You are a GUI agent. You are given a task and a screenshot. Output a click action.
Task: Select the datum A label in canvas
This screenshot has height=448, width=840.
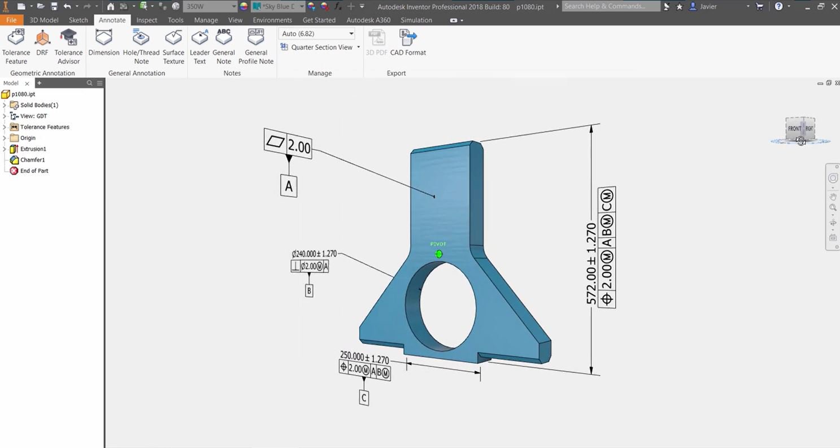coord(289,186)
